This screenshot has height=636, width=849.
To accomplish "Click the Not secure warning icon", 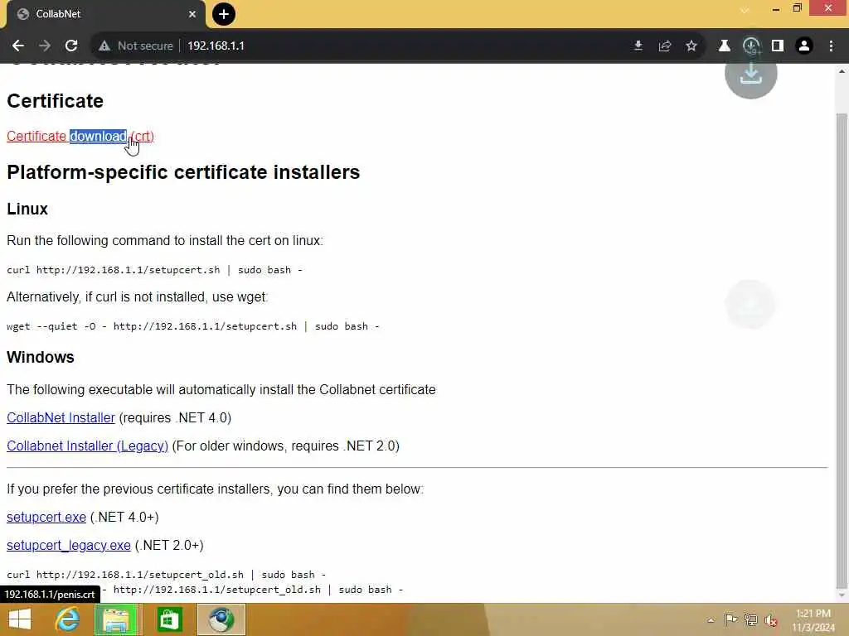I will 104,46.
